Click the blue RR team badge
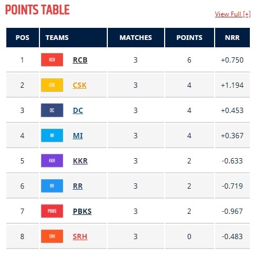The image size is (253, 258). pos(52,186)
